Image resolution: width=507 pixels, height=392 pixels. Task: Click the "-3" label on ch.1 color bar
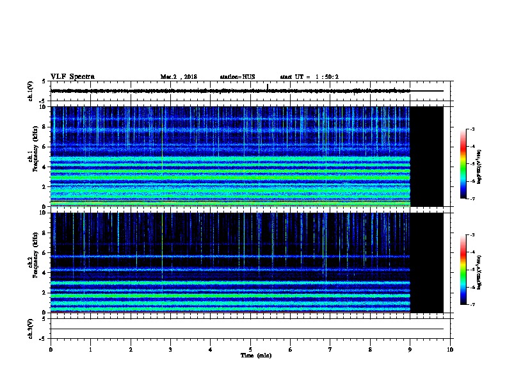click(x=472, y=129)
